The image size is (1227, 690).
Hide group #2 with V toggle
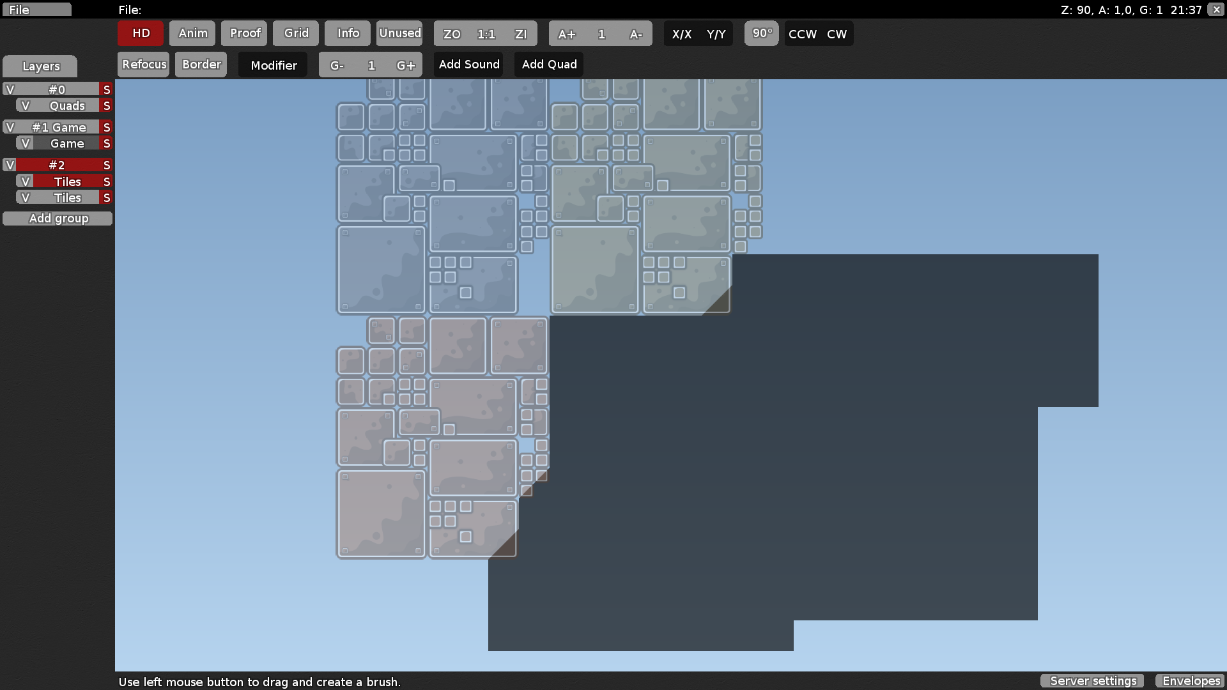pyautogui.click(x=10, y=165)
